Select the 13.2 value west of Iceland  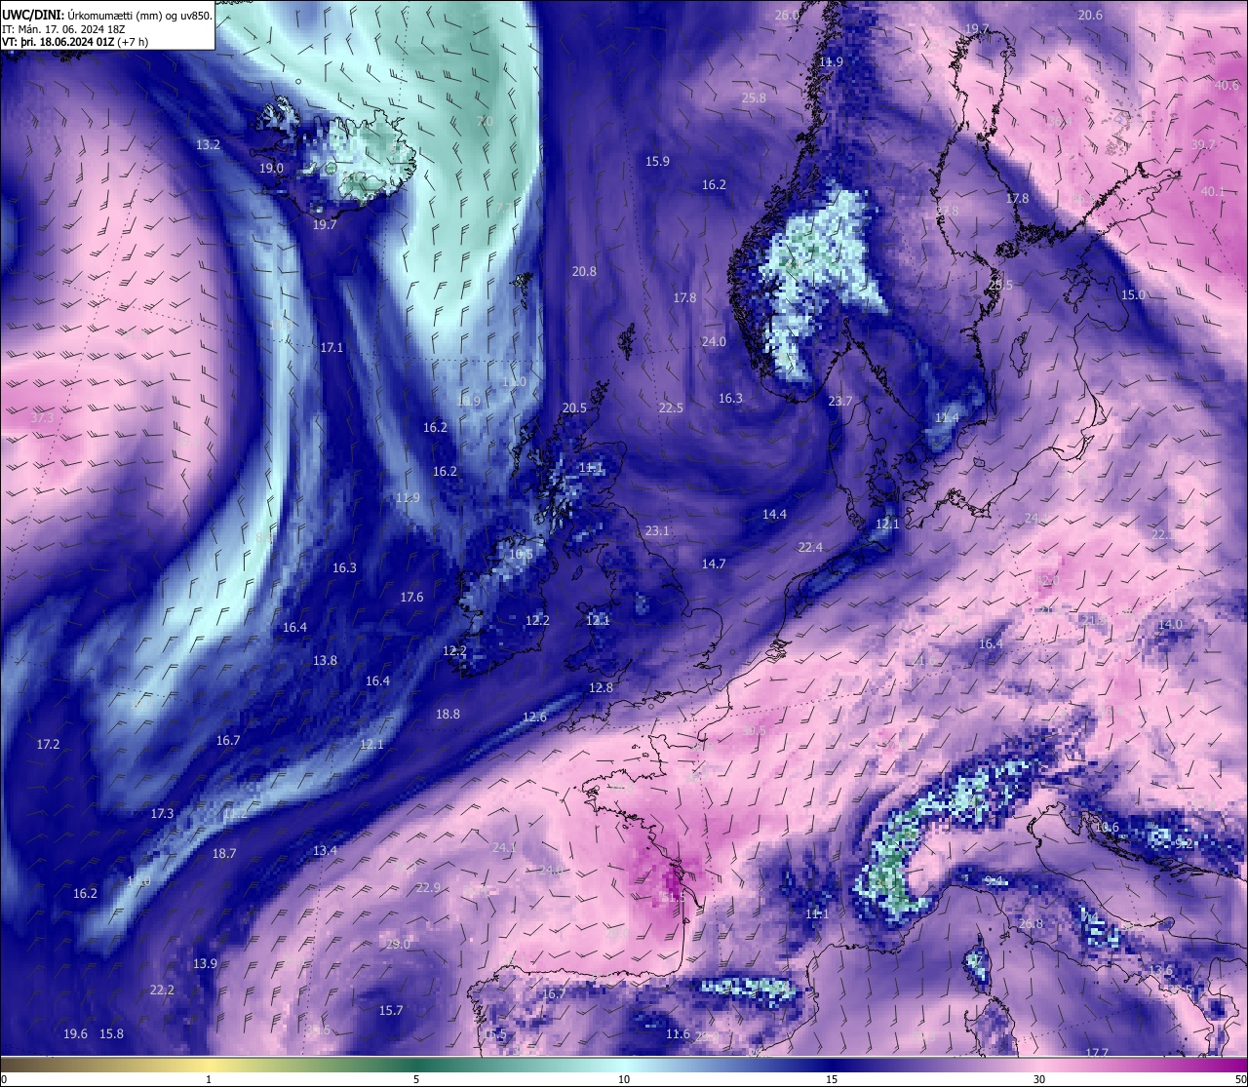coord(208,144)
